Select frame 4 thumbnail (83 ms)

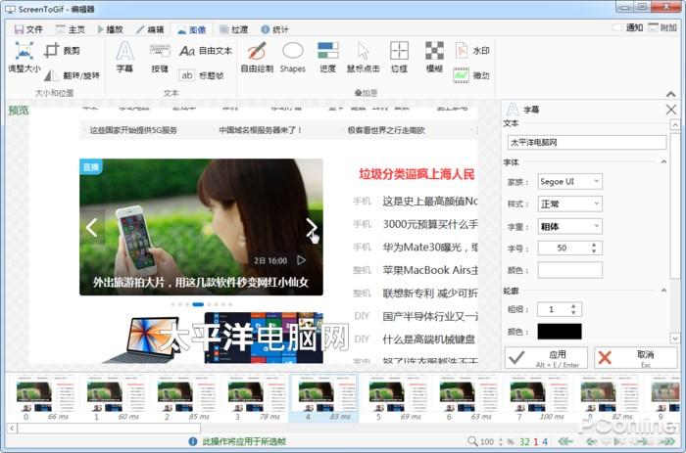click(x=323, y=398)
